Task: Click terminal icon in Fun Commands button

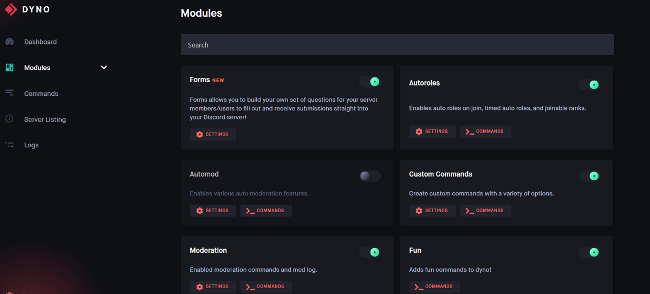Action: [x=418, y=286]
